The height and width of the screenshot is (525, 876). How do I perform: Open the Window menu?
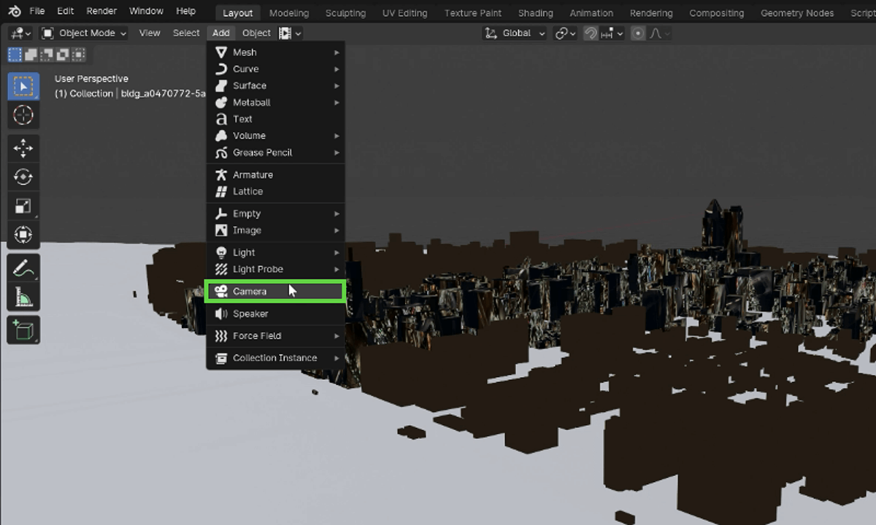click(146, 12)
